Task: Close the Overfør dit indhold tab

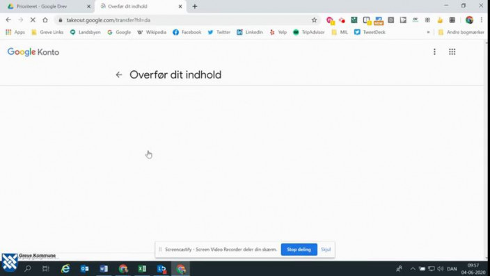Action: point(180,6)
